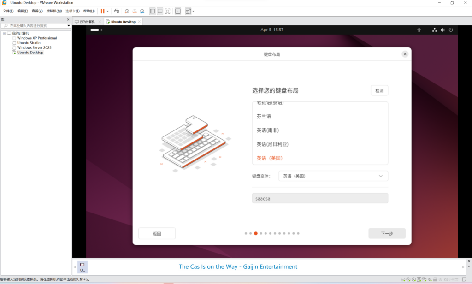
Task: Click the Send Ctrl+Alt+Del toolbar icon
Action: click(x=117, y=11)
